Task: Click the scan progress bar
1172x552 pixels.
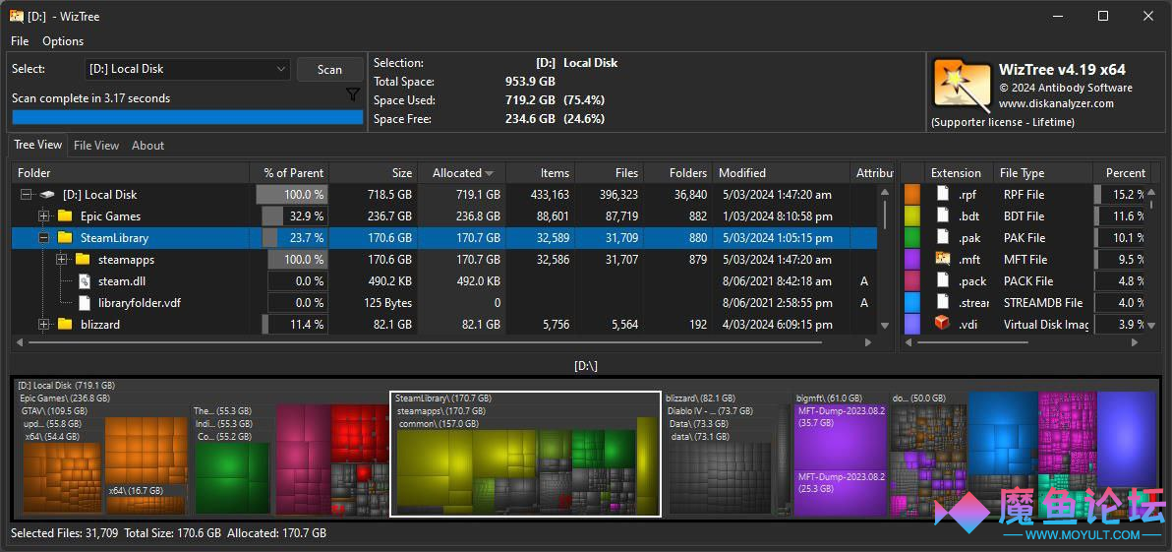Action: click(x=188, y=117)
